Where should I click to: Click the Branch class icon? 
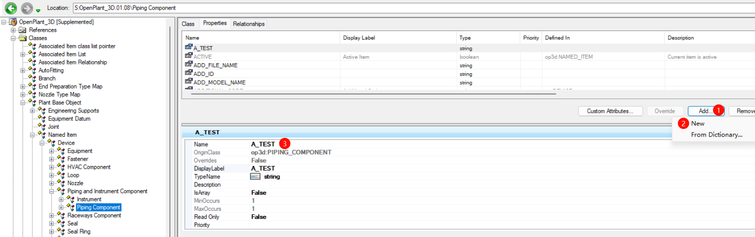32,78
